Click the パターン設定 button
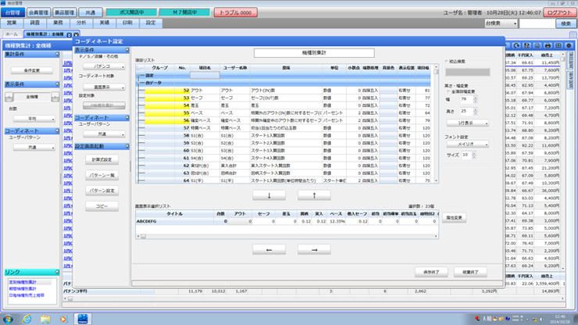 (x=102, y=191)
